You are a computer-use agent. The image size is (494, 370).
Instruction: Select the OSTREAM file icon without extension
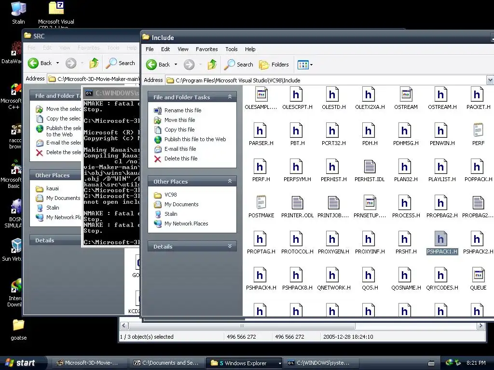tap(406, 98)
